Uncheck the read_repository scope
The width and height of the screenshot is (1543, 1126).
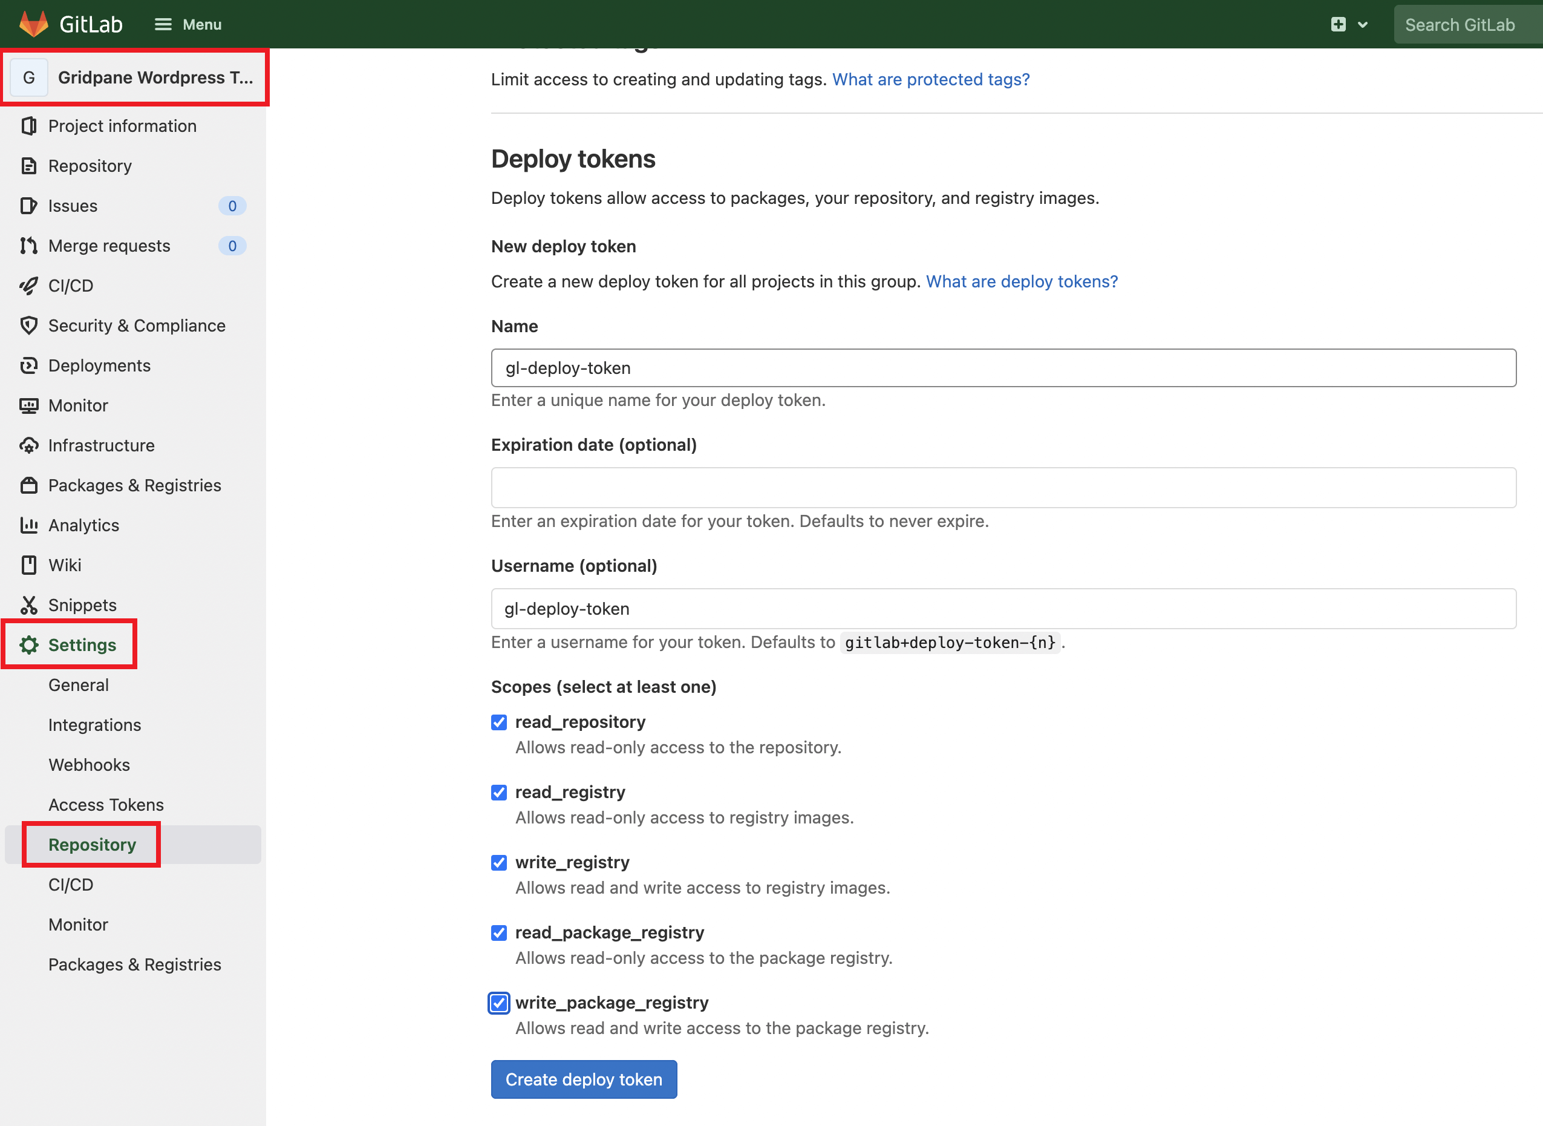point(498,722)
